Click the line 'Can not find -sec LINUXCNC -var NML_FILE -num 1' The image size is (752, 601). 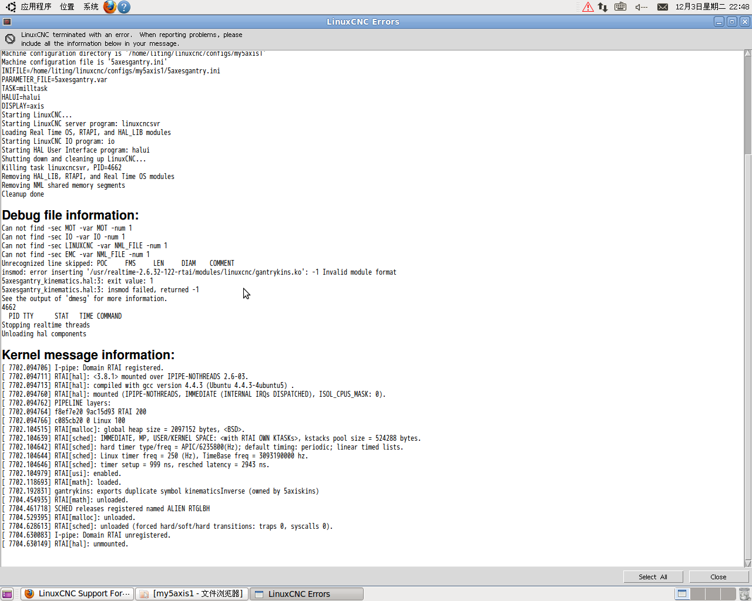coord(85,246)
